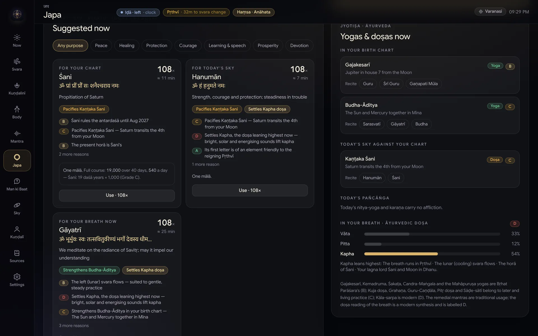Expand 3 more reasons on Gāyatrī card
This screenshot has height=336, width=538.
tap(74, 326)
